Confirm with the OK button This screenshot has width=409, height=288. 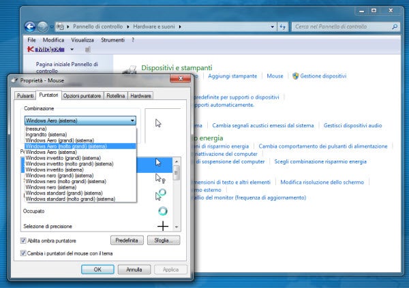[97, 270]
